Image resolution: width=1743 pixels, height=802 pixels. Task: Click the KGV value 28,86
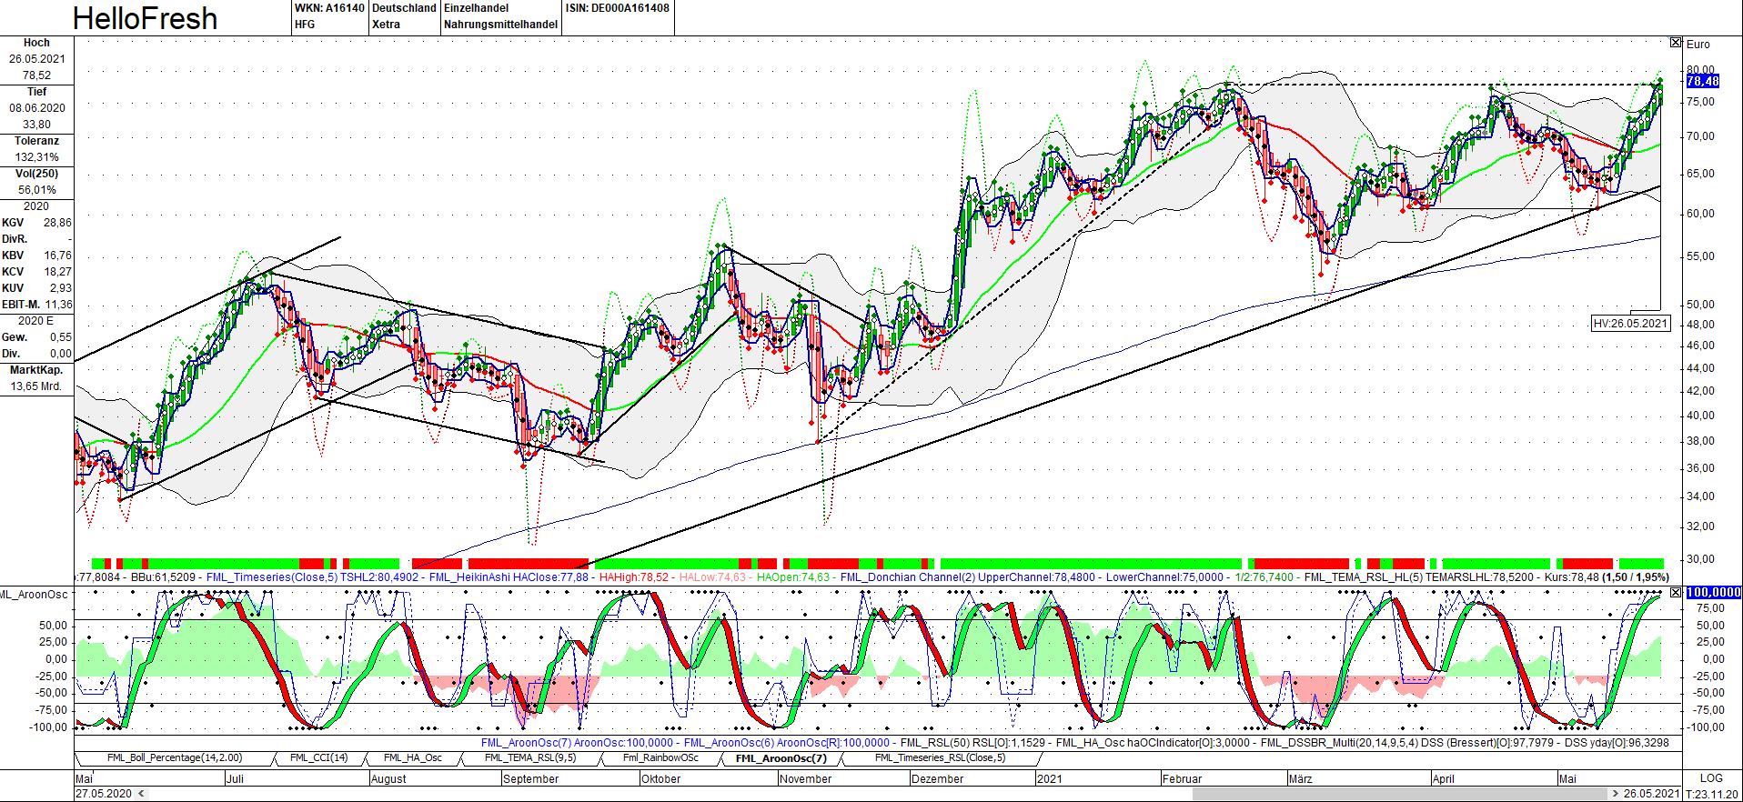coord(57,223)
